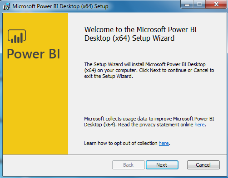Click the grayed-out Back button
The width and height of the screenshot is (228, 178).
(x=129, y=165)
